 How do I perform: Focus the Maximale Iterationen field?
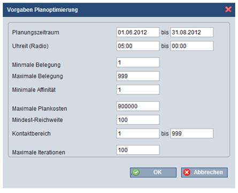click(x=138, y=150)
